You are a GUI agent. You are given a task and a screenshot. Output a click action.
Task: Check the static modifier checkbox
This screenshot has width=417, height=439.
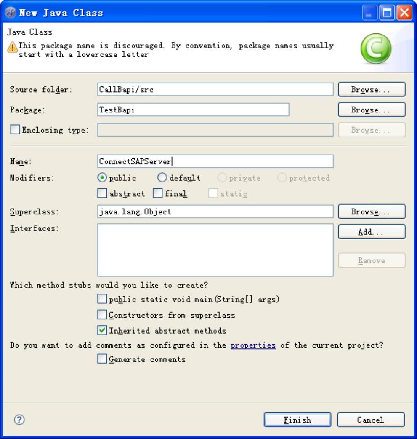(213, 193)
